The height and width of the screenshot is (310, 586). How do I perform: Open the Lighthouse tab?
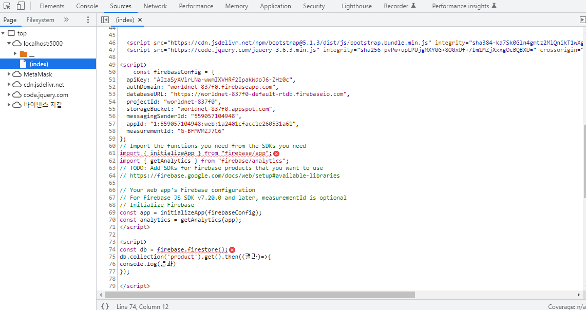pyautogui.click(x=356, y=6)
